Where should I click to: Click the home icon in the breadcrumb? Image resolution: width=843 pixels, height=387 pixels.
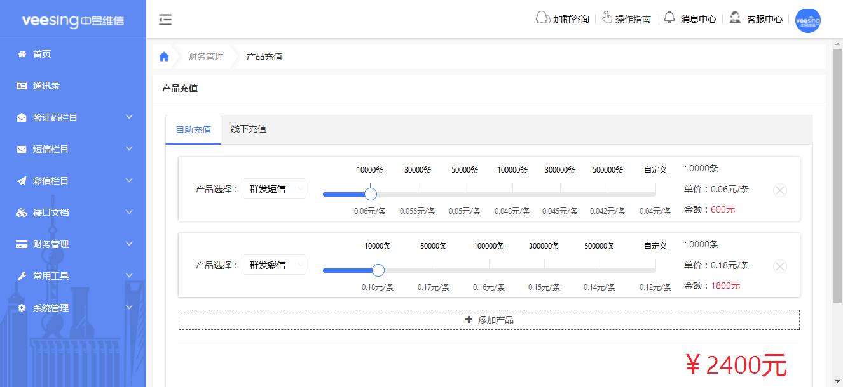[164, 56]
